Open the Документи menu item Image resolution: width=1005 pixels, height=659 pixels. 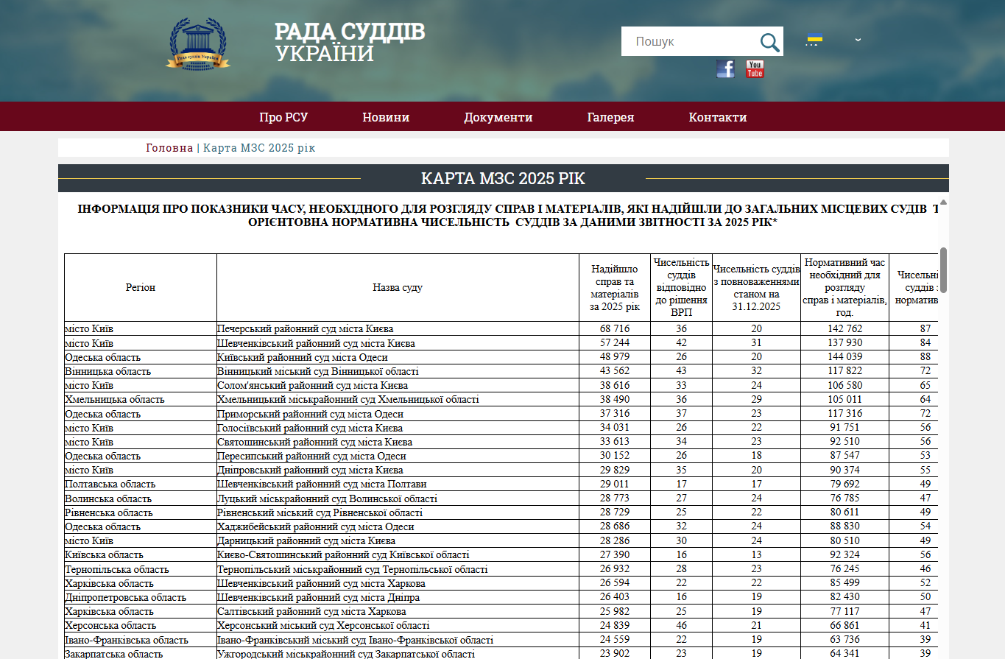(x=498, y=117)
